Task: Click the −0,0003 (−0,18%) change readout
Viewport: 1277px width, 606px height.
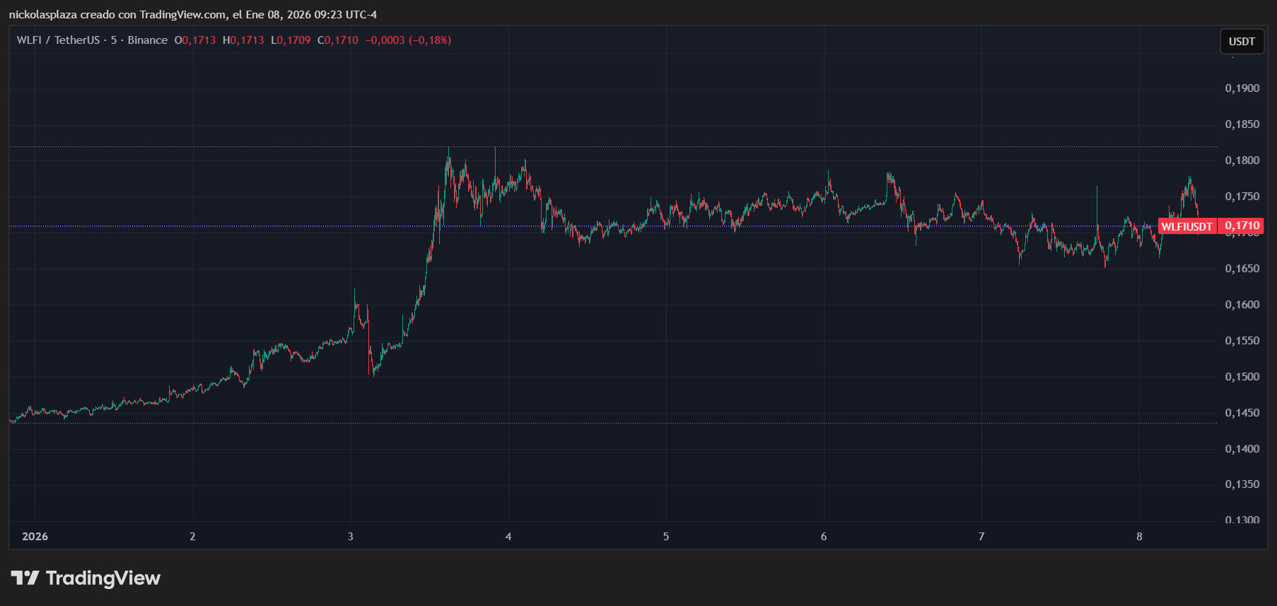Action: [408, 40]
